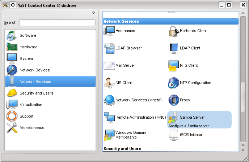Screen dimensions: 249x162
Task: Click the 'Miscellaneous' sidebar label
Action: point(32,128)
